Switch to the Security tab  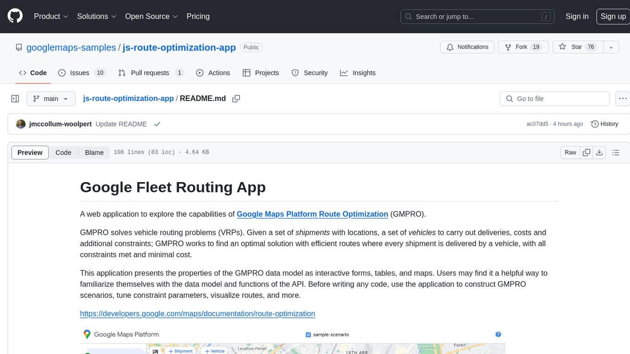309,73
